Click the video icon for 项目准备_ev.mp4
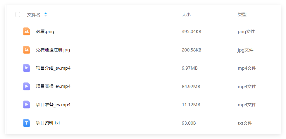The image size is (286, 139). pos(27,104)
